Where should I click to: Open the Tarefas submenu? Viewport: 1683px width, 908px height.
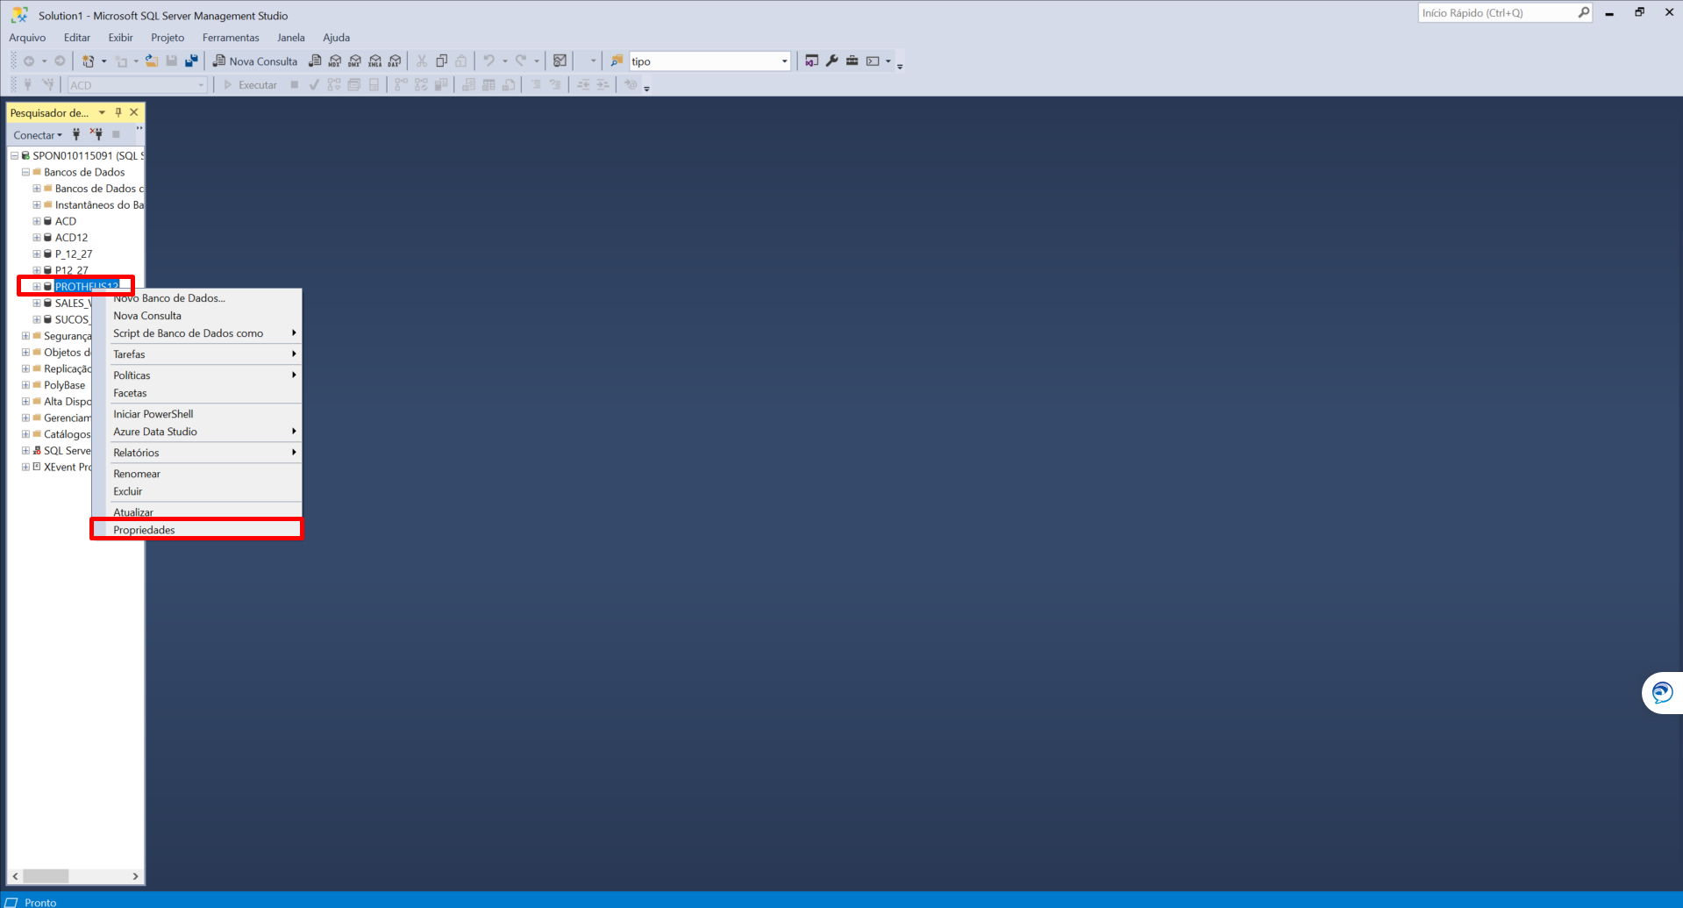tap(197, 354)
